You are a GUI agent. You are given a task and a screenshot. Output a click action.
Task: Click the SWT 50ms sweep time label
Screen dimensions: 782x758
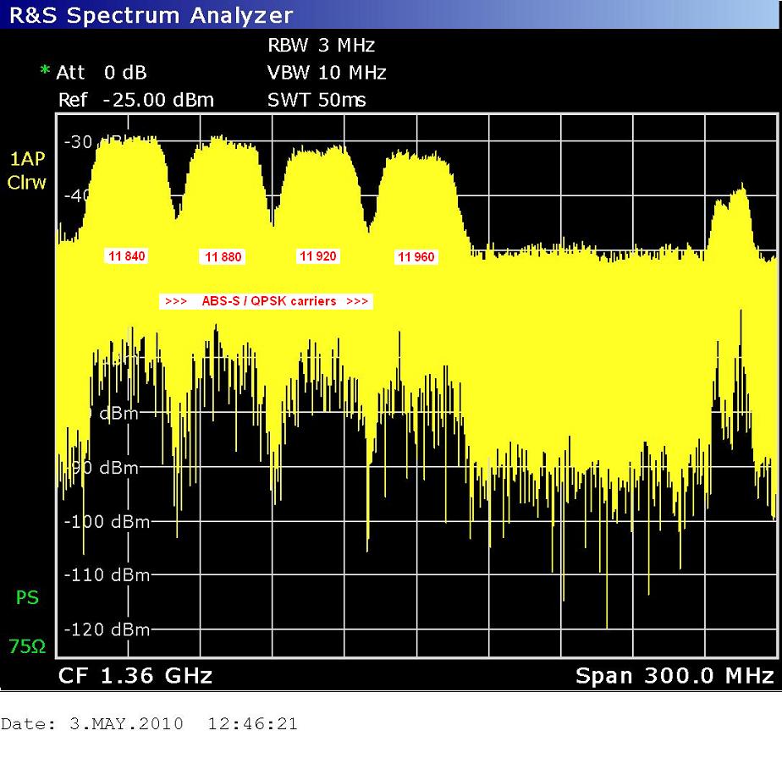(317, 100)
